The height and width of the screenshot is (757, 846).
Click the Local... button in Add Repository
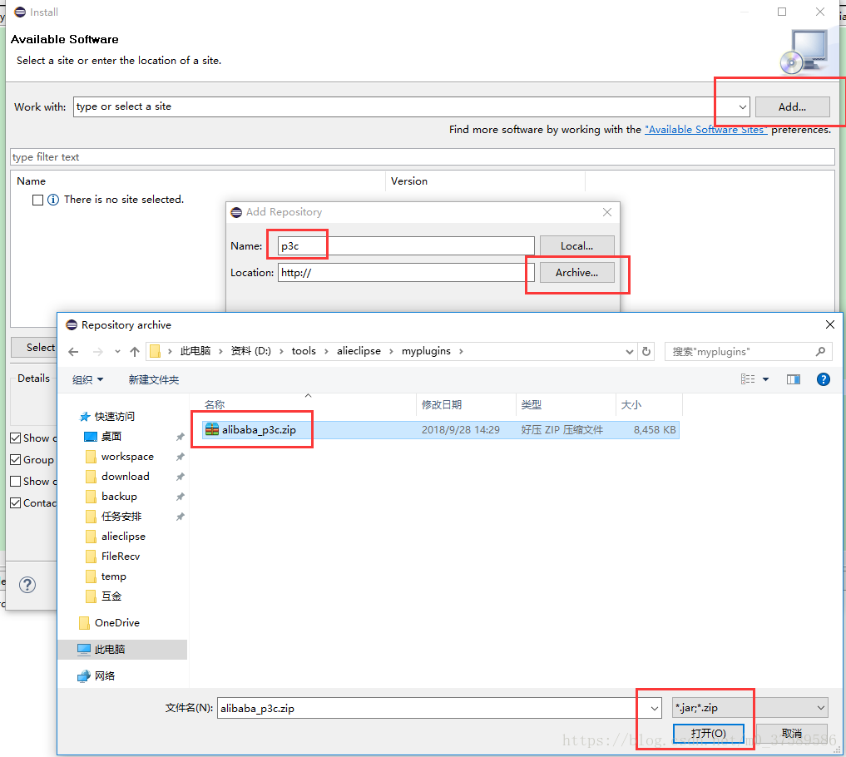click(x=576, y=246)
